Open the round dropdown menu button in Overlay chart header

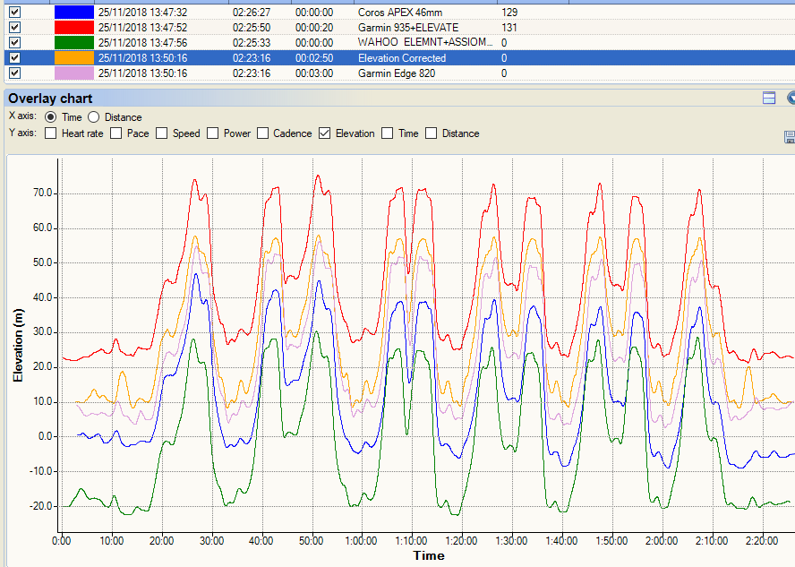(x=791, y=99)
